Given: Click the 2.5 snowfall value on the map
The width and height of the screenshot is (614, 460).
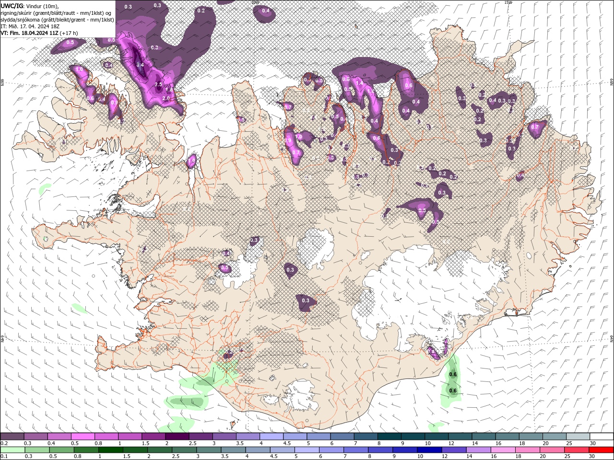Looking at the screenshot, I should pyautogui.click(x=159, y=84).
